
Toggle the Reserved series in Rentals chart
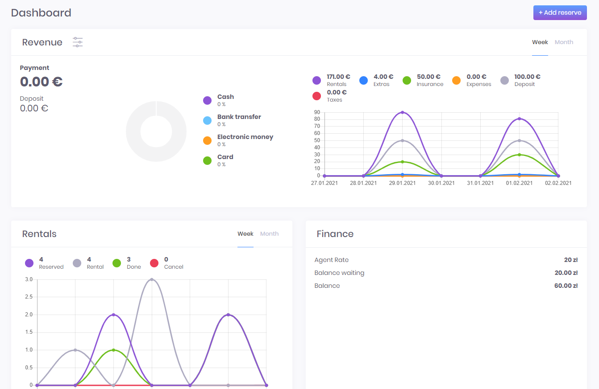[44, 263]
